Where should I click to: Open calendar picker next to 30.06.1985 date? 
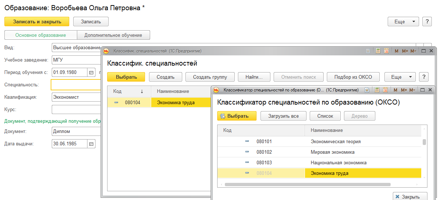(x=91, y=144)
